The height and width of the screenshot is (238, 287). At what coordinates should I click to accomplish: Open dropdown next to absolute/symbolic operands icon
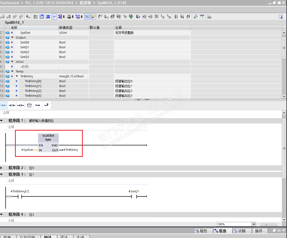64,17
